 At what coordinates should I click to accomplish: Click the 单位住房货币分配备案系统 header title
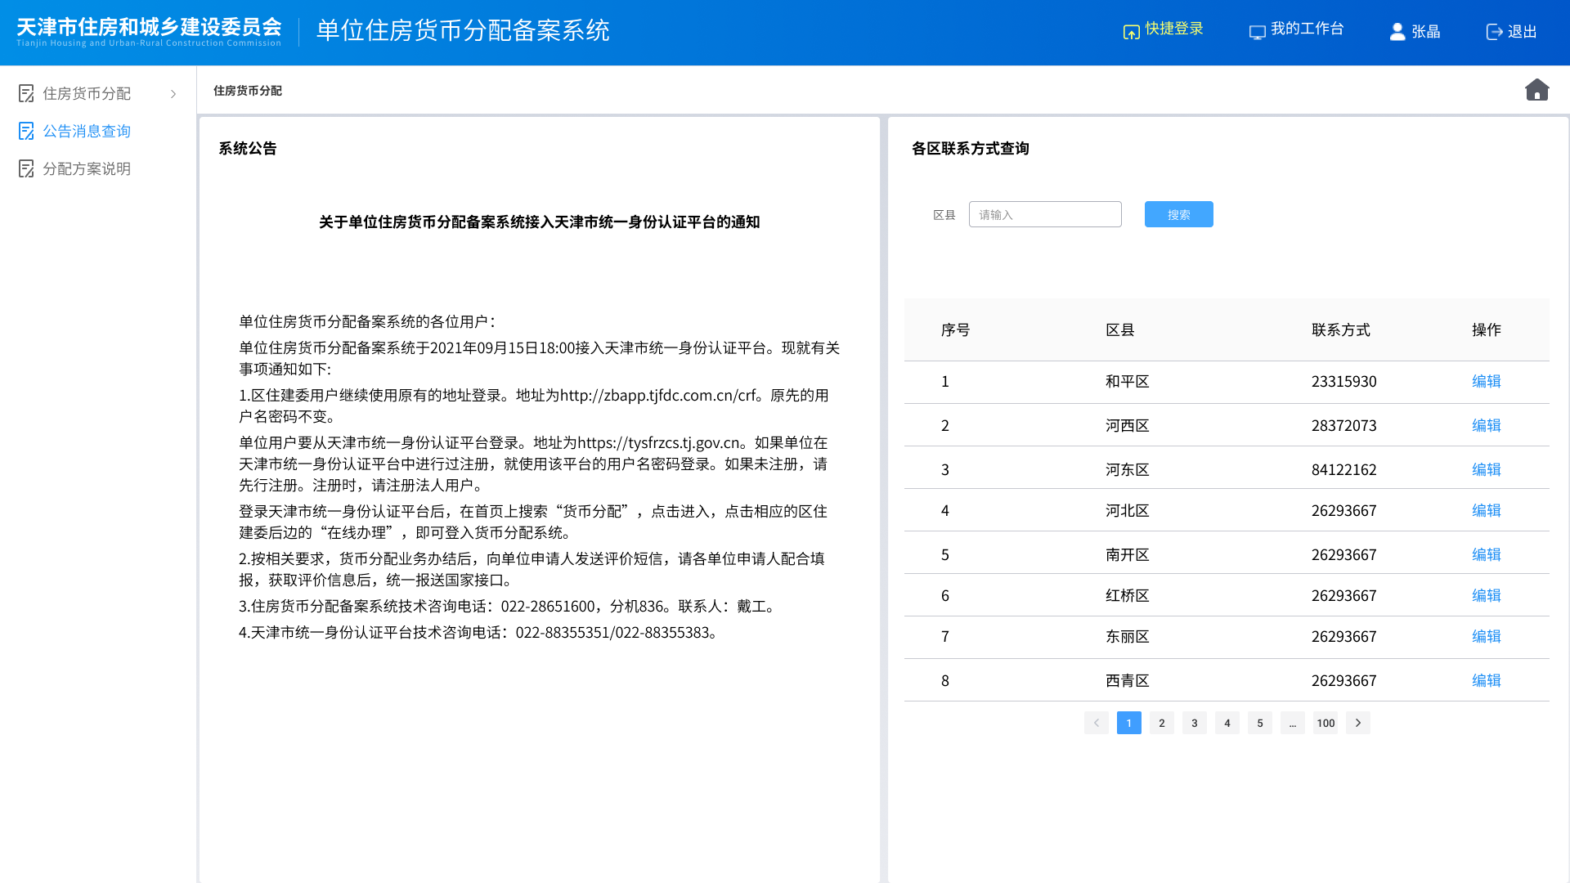[463, 30]
